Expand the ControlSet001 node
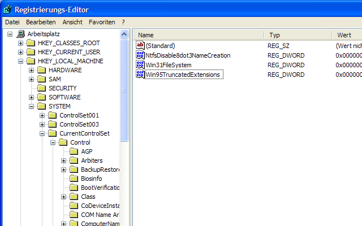 pyautogui.click(x=42, y=115)
